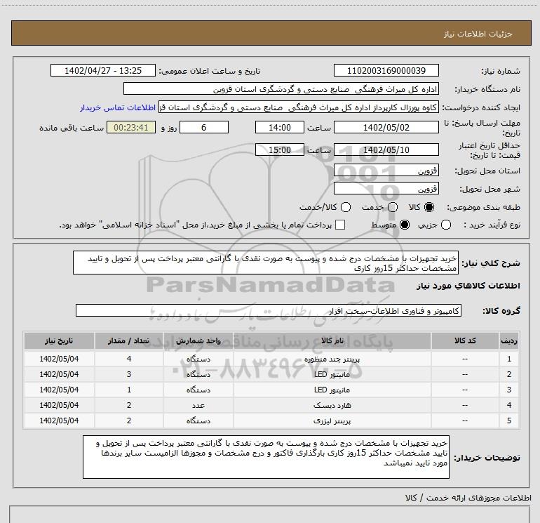This screenshot has height=523, width=540.
Task: Select the هارد دیسک item cell
Action: (332, 406)
